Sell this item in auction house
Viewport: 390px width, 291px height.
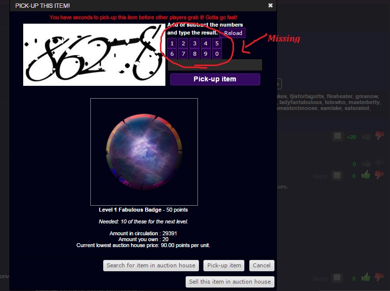[230, 282]
